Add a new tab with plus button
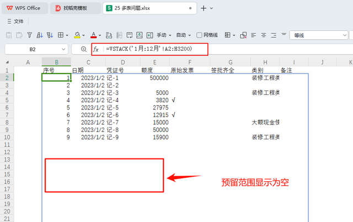 [x=204, y=8]
